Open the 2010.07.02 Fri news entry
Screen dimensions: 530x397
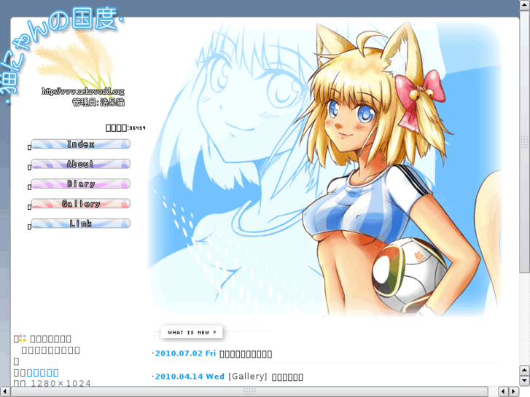[x=185, y=353]
